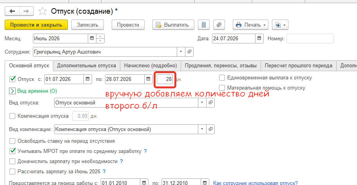The height and width of the screenshot is (185, 357).
Task: Click Провести и закрыть button
Action: (x=36, y=25)
